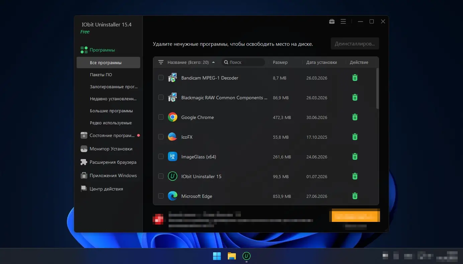
Task: Click the trash icon for Microsoft Edge
Action: 355,196
